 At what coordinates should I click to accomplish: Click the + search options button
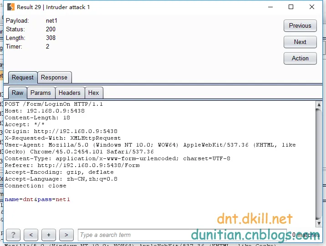pyautogui.click(x=49, y=235)
